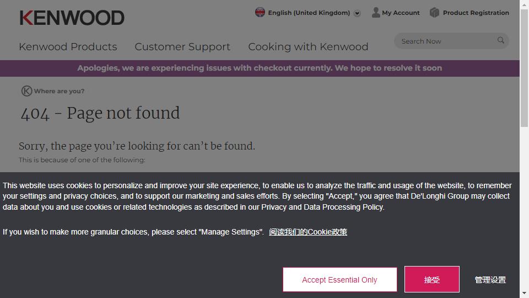Open English (United Kingdom) language menu

point(309,13)
